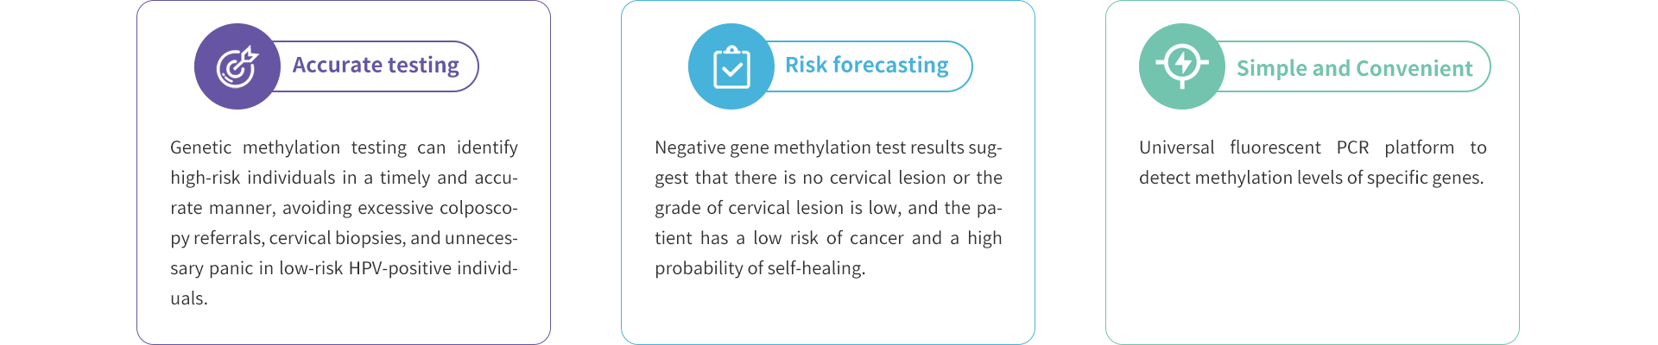Select the Risk forecasting pill label
The image size is (1658, 345).
[866, 66]
